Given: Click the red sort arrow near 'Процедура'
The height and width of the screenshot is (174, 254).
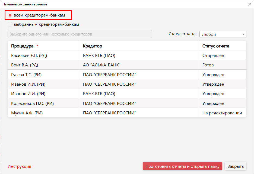Looking at the screenshot, I should [37, 46].
